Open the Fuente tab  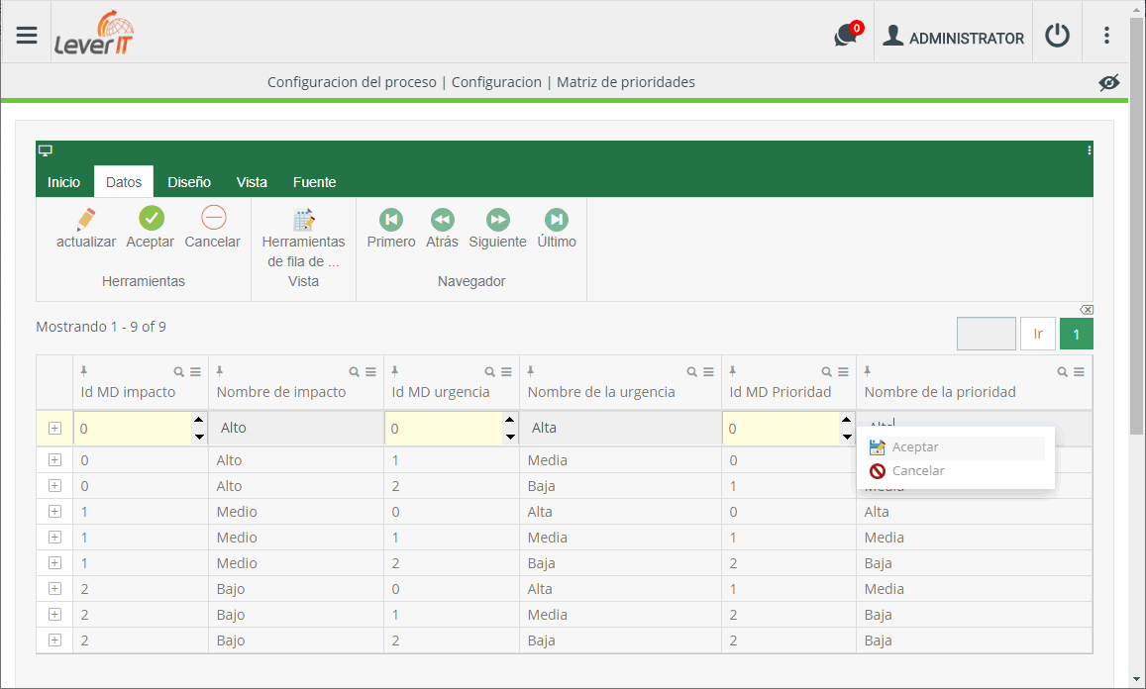click(x=314, y=182)
